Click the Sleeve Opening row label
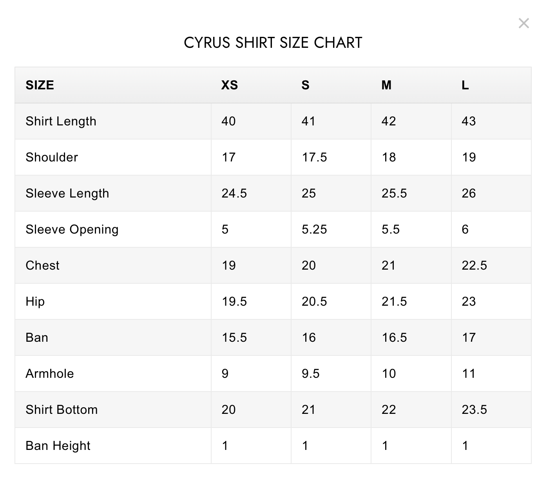 coord(72,229)
